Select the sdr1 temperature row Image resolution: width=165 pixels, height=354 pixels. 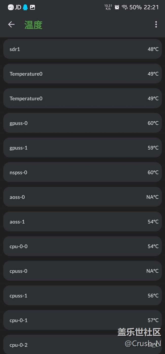coord(82,49)
